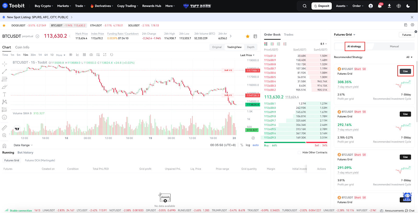
Task: Open the Futures Grid bot type dropdown
Action: pyautogui.click(x=345, y=35)
